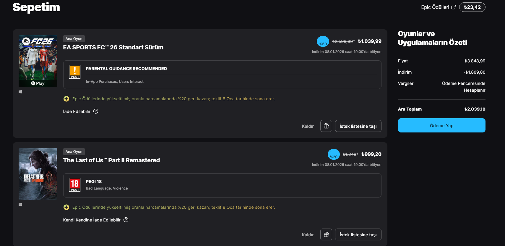Click the Ödeme Yap checkout button
This screenshot has height=246, width=505.
[x=441, y=125]
